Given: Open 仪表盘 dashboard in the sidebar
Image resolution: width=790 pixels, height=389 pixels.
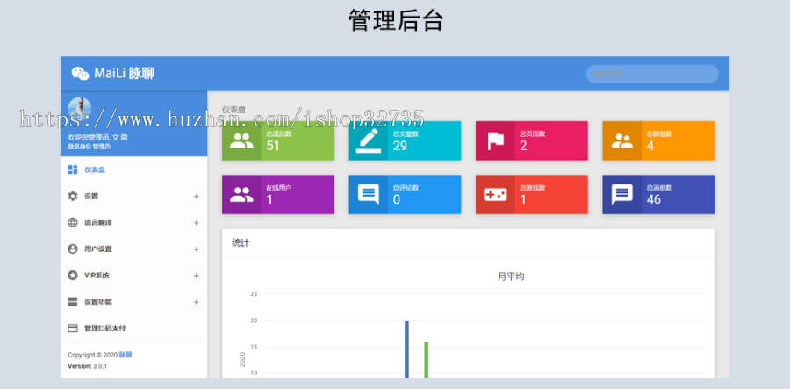Looking at the screenshot, I should coord(95,170).
